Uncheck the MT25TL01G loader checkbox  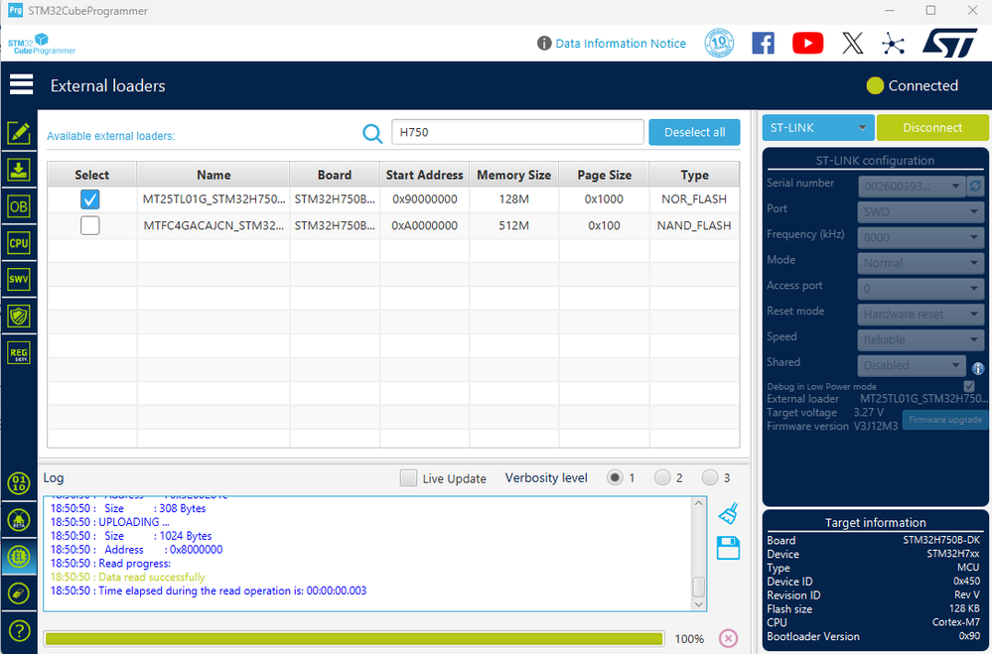click(89, 199)
